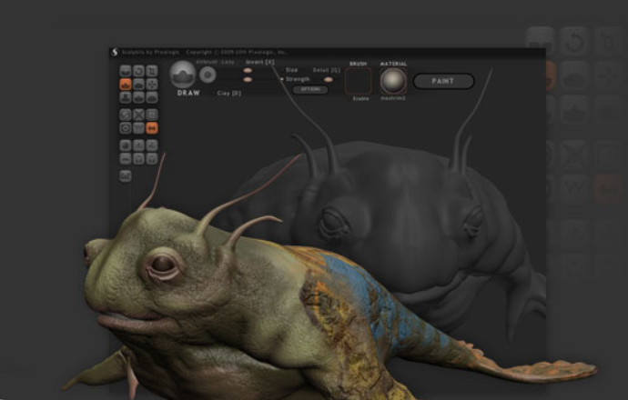Select the Inflate brush tool icon

pos(126,97)
